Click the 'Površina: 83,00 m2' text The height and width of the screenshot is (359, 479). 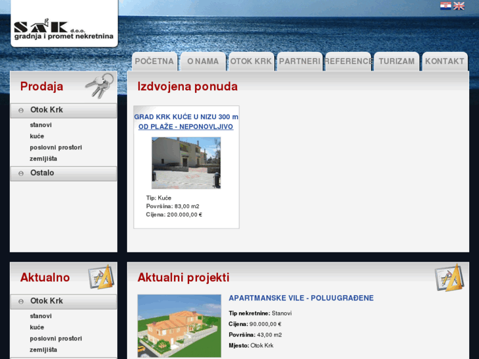(173, 207)
